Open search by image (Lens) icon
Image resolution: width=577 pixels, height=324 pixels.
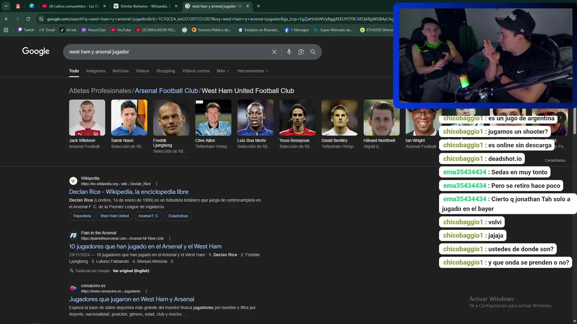301,52
